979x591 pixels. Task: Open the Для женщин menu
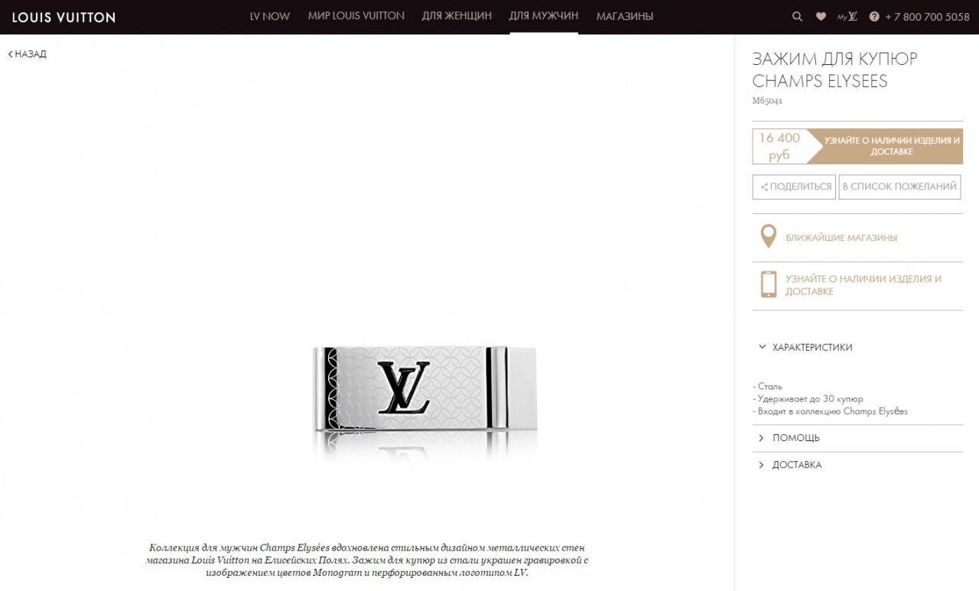[x=457, y=16]
